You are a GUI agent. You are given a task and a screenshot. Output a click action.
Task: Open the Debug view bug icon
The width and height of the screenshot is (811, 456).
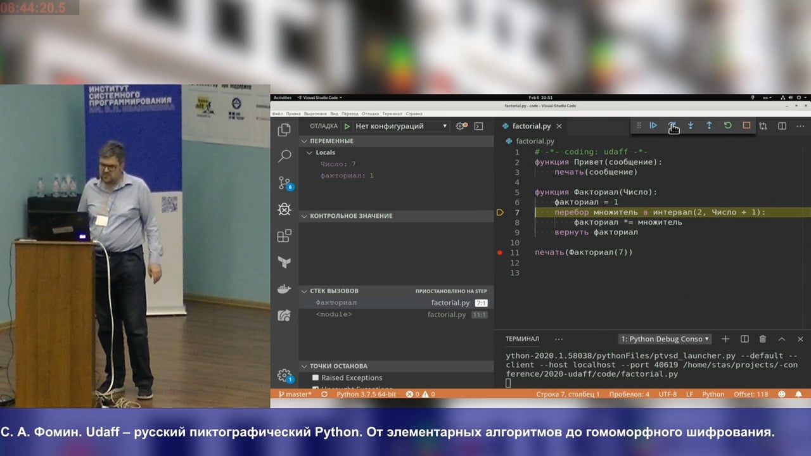(x=284, y=209)
